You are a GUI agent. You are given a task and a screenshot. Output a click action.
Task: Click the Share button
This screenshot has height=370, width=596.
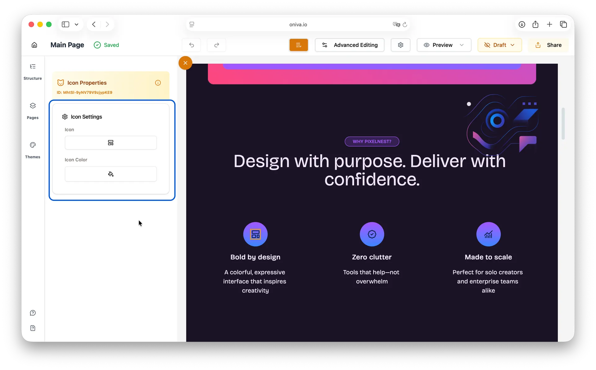tap(548, 45)
